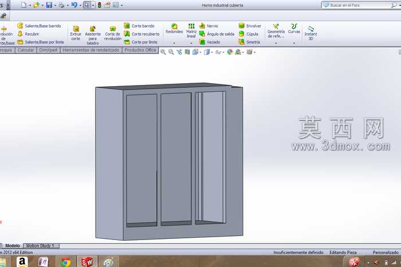The image size is (401, 267).
Task: Choose the Matriz lineal pattern tool
Action: [x=191, y=31]
